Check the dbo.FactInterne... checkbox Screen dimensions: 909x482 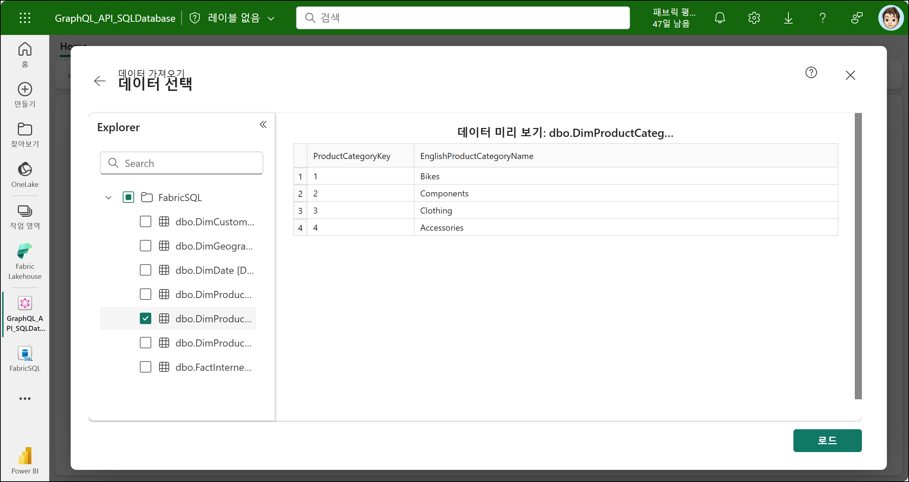(x=146, y=367)
